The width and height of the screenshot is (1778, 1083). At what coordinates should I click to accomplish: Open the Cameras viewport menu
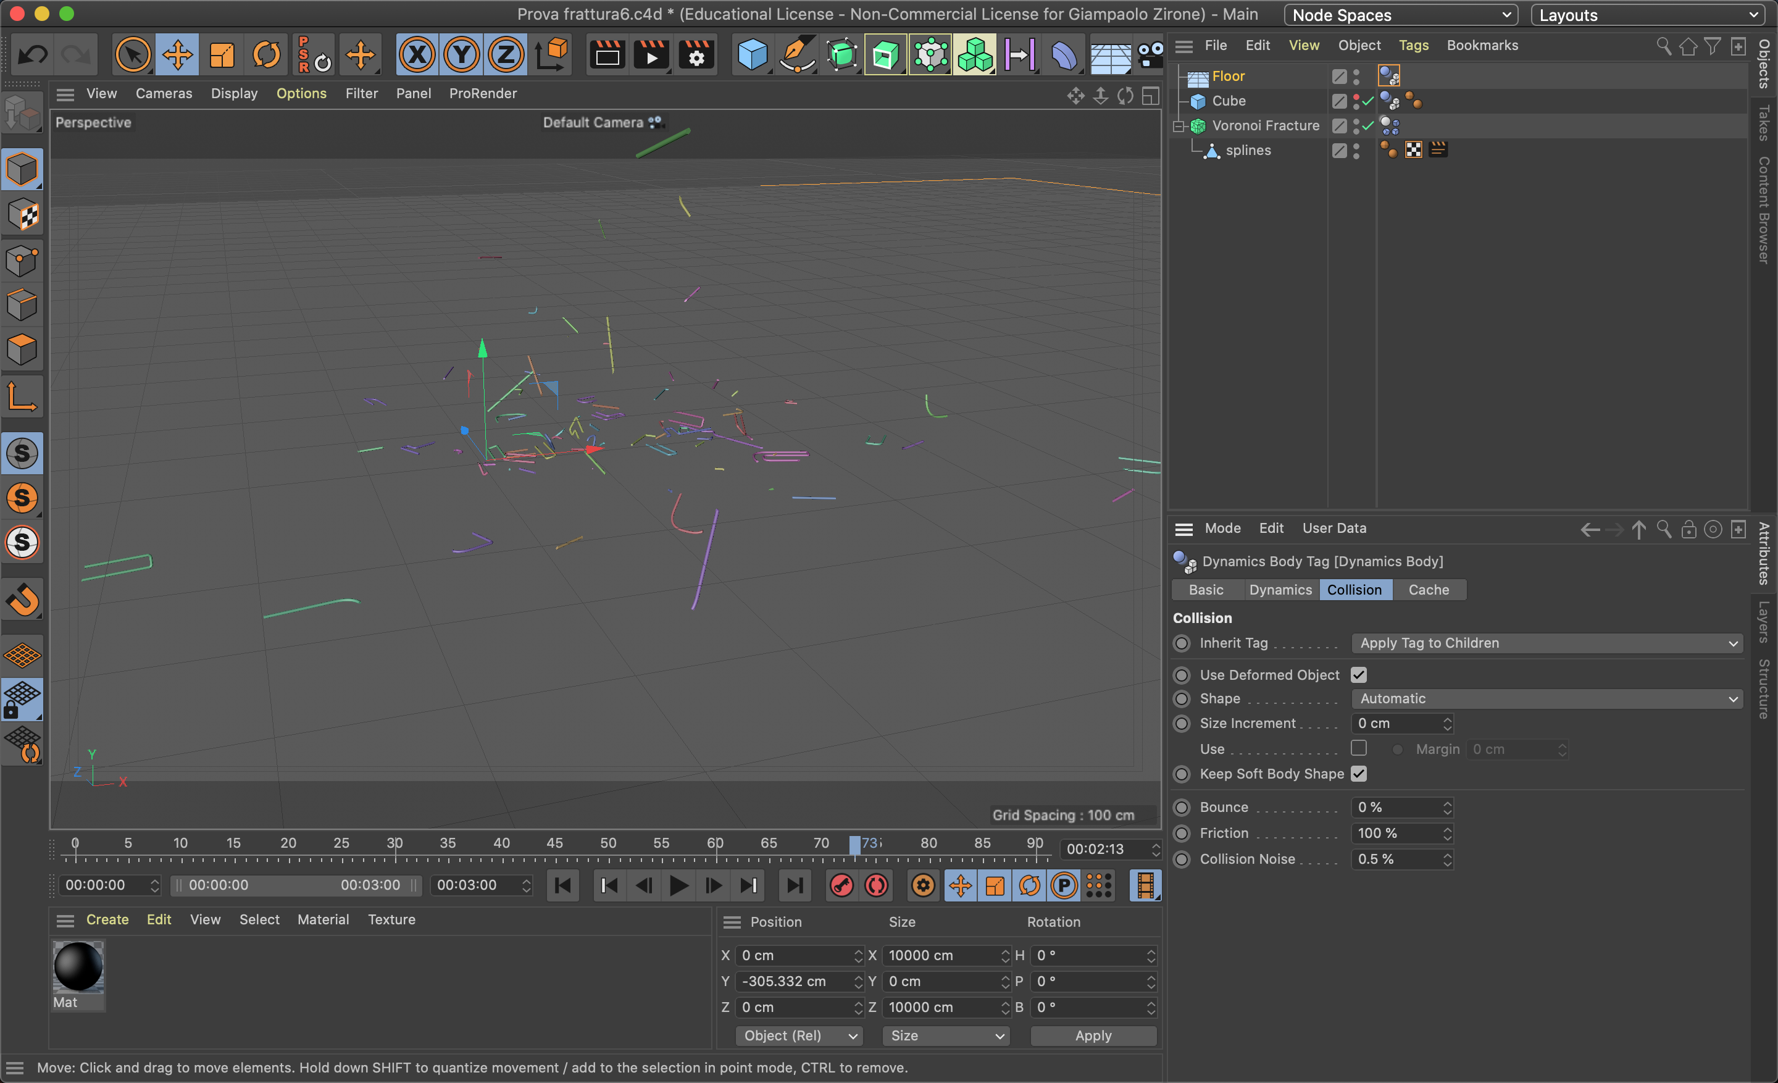pos(164,93)
